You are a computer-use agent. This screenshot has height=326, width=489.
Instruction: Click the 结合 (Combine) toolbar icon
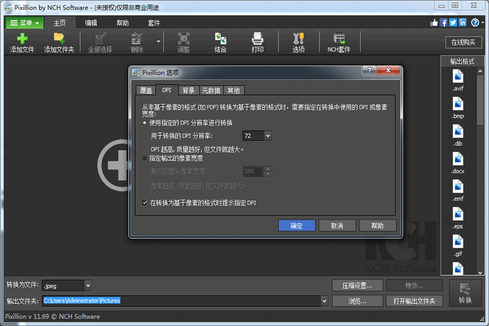[x=220, y=39]
